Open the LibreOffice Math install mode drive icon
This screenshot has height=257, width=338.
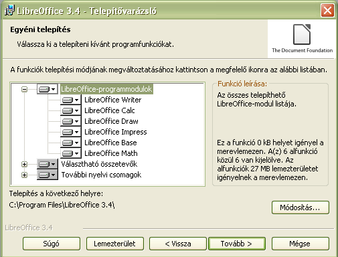pyautogui.click(x=70, y=153)
